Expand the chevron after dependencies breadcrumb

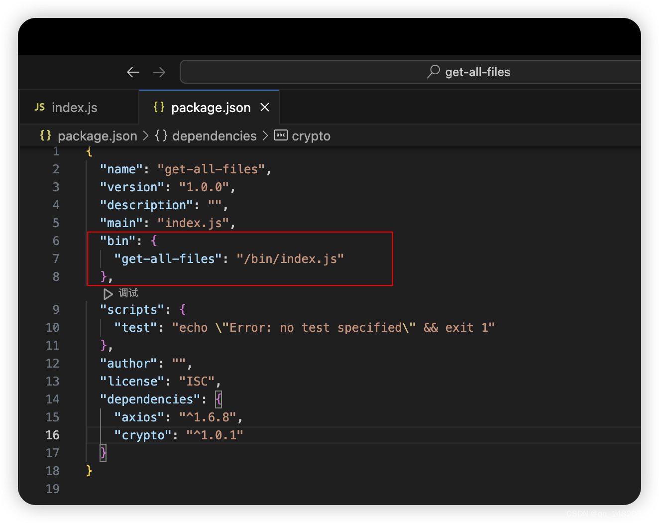pos(265,135)
